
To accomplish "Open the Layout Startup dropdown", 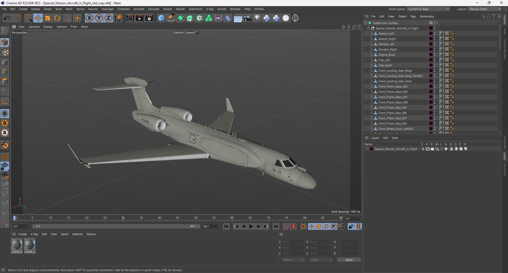I will pyautogui.click(x=485, y=9).
